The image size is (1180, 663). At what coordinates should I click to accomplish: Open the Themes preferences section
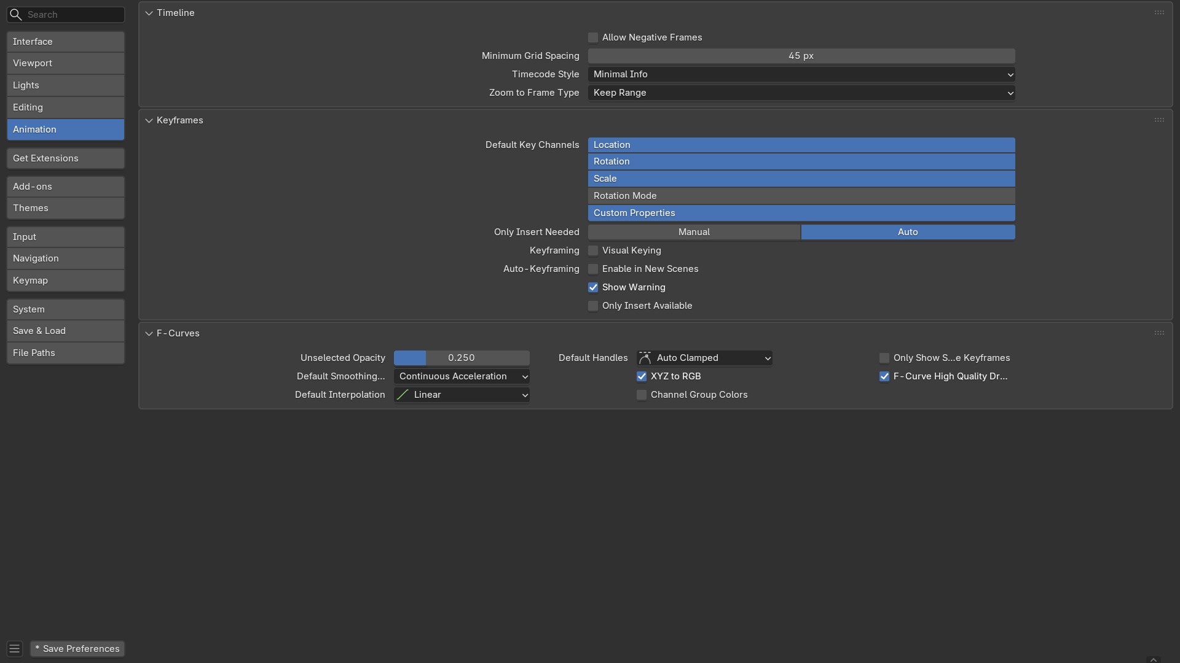tap(66, 208)
